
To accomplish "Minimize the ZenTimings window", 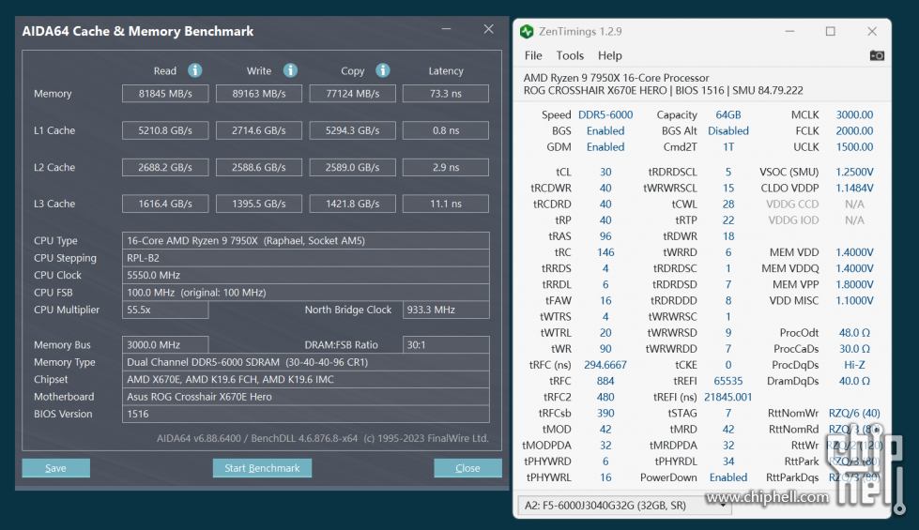I will click(789, 31).
